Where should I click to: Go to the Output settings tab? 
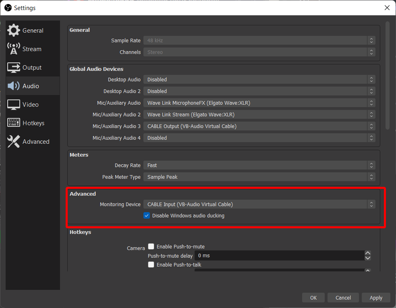coord(33,67)
